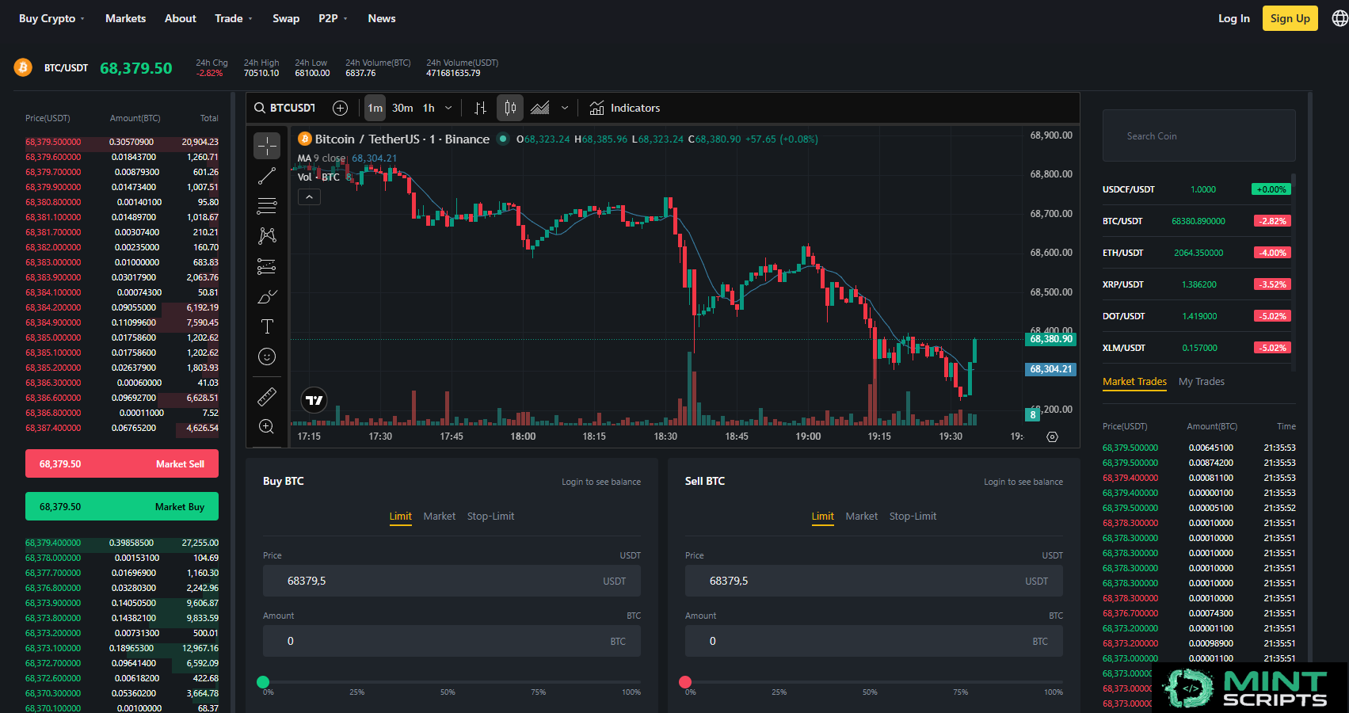Switch chart to area style

click(x=540, y=108)
